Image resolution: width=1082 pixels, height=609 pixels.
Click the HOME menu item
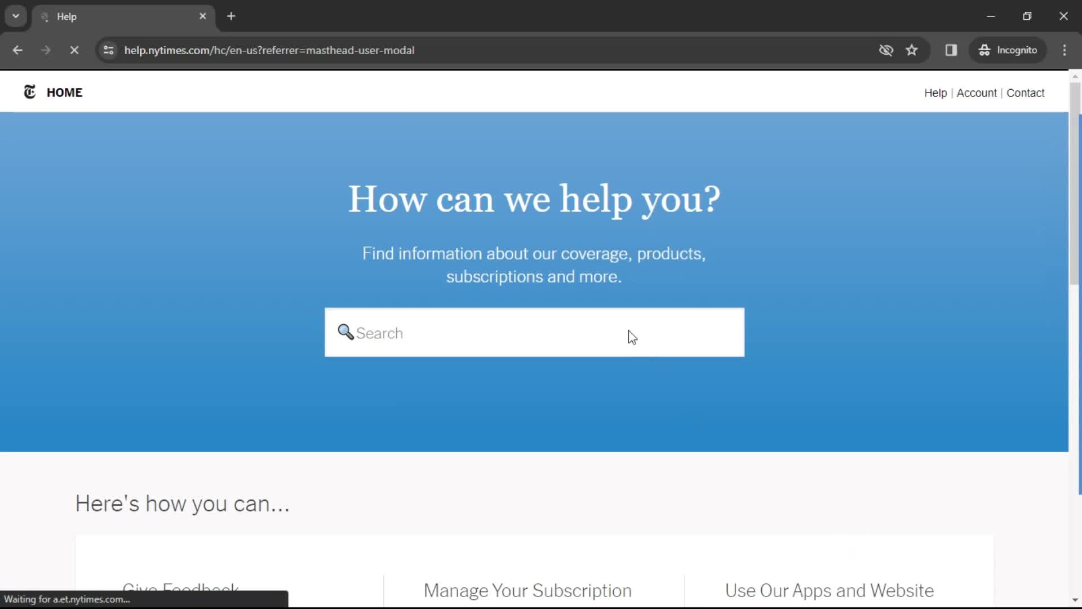[x=65, y=92]
